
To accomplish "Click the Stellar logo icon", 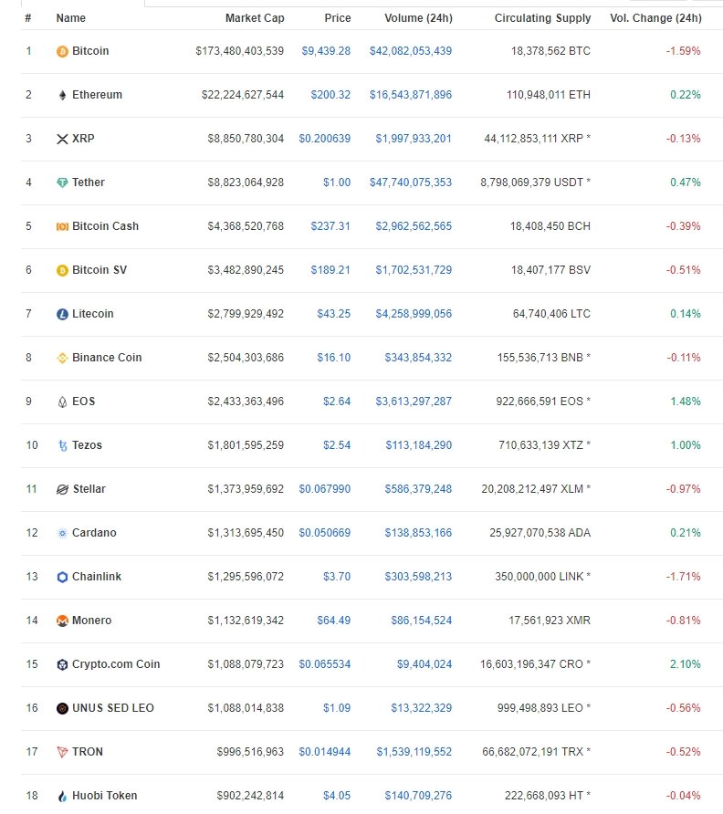I will tap(62, 489).
